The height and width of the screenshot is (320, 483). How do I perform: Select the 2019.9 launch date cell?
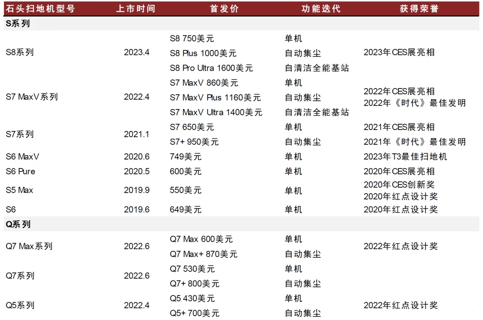coord(136,190)
